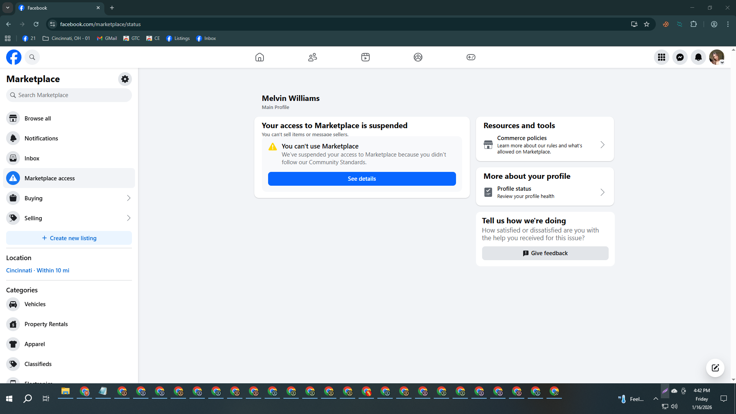
Task: Open the Vehicles category
Action: pos(69,304)
